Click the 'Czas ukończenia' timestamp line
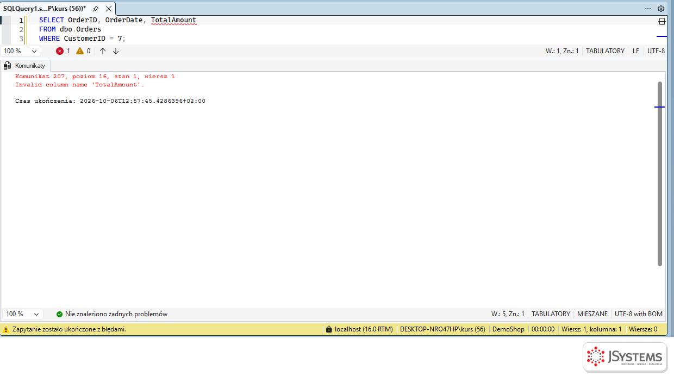Screen dimensions: 674x376 [x=110, y=101]
